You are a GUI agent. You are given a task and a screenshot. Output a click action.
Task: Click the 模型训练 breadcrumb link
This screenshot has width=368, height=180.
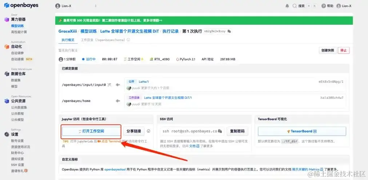88,31
